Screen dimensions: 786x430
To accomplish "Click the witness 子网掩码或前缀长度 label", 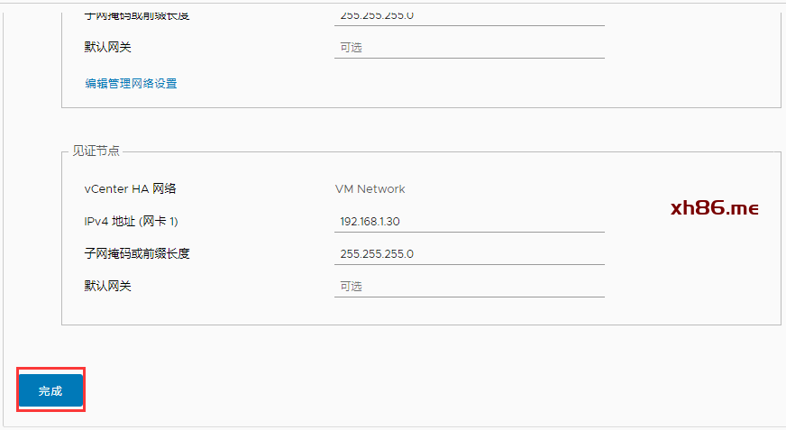I will [x=137, y=254].
